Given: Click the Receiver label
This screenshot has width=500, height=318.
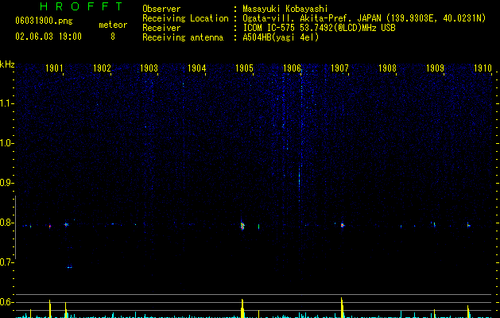Looking at the screenshot, I should [x=161, y=28].
